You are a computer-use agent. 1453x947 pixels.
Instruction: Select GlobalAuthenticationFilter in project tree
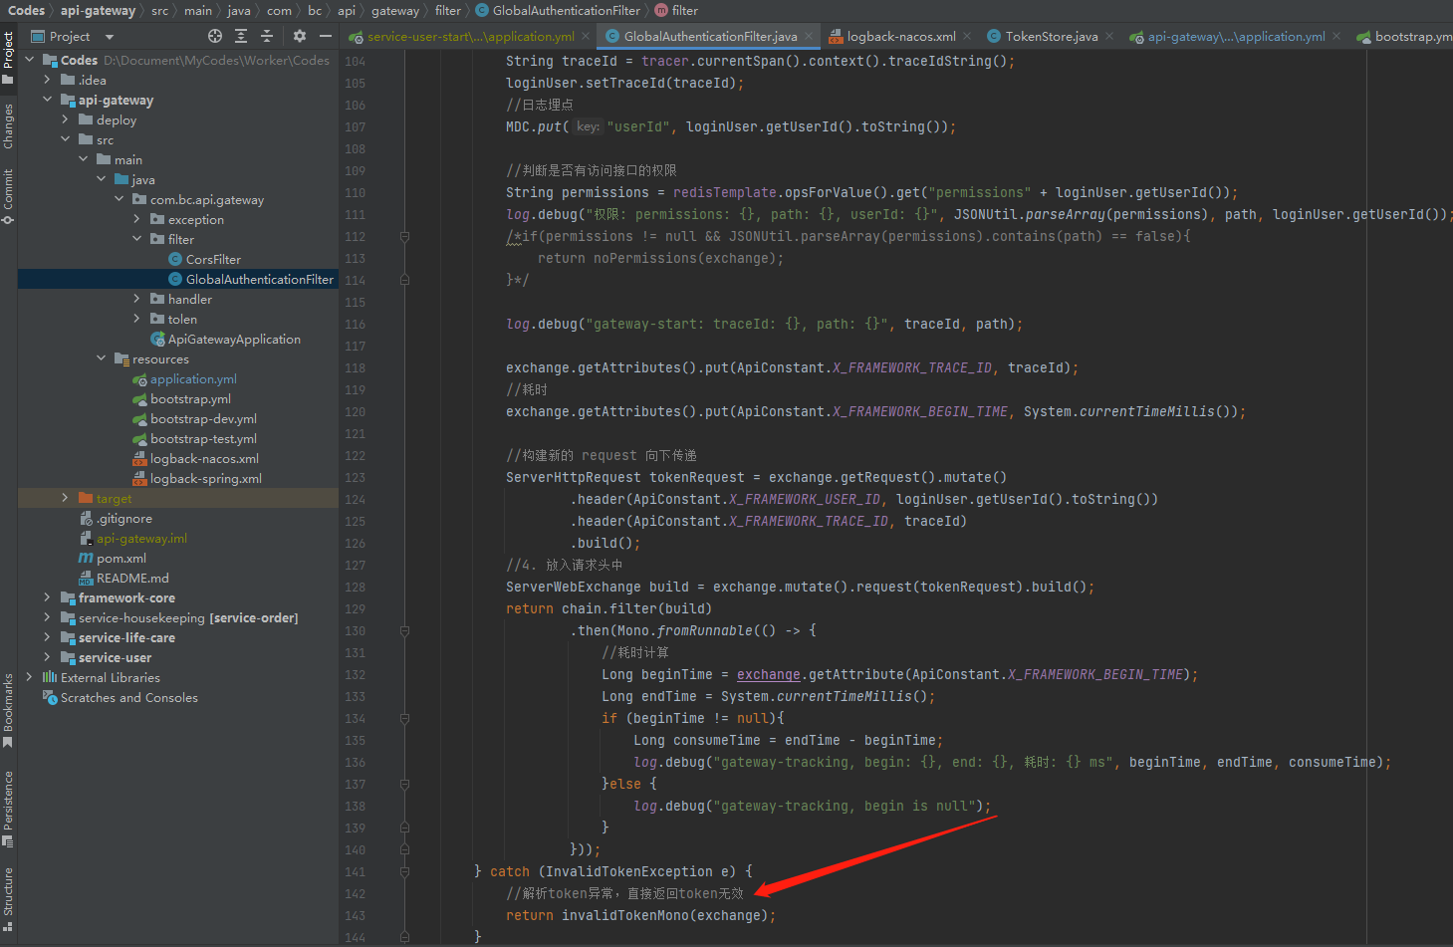pyautogui.click(x=259, y=279)
